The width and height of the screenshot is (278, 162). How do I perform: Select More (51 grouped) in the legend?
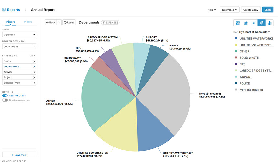252,90
